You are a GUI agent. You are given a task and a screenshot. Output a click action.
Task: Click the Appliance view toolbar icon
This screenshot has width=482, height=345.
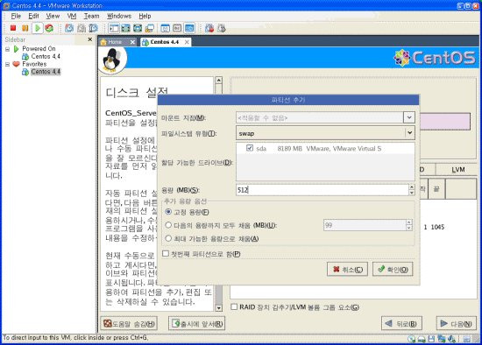177,28
